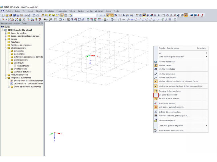The width and height of the screenshot is (217, 162).
Task: Select the Dimensões tree item
Action: point(19,51)
